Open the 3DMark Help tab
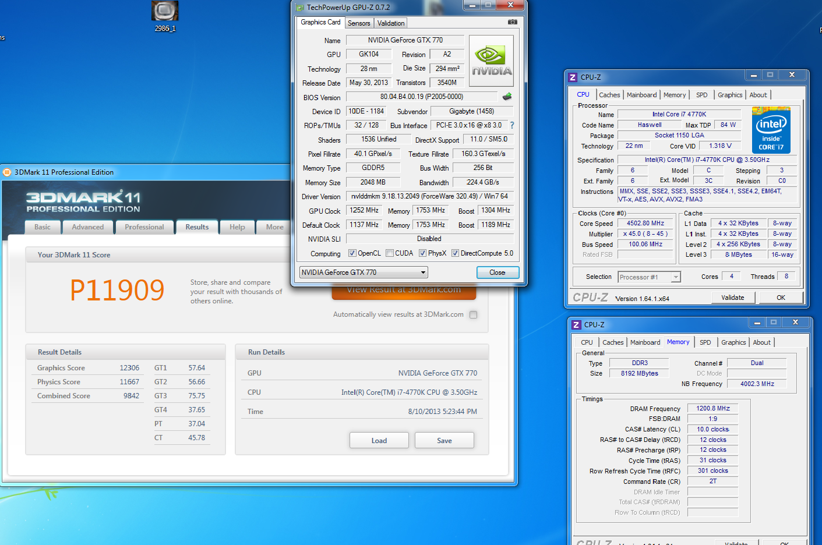822x545 pixels. tap(237, 227)
